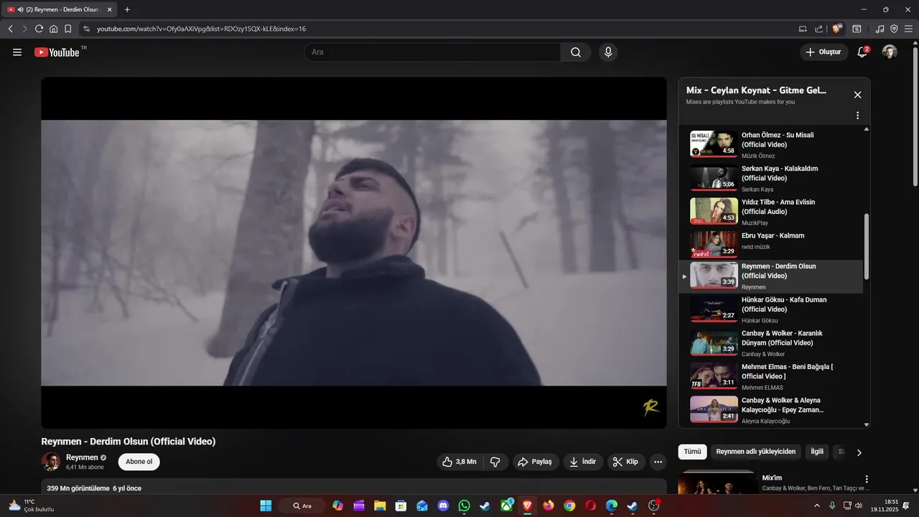Play Ebru Yaşar - Kalmam from playlist
Image resolution: width=919 pixels, height=517 pixels.
coord(772,243)
